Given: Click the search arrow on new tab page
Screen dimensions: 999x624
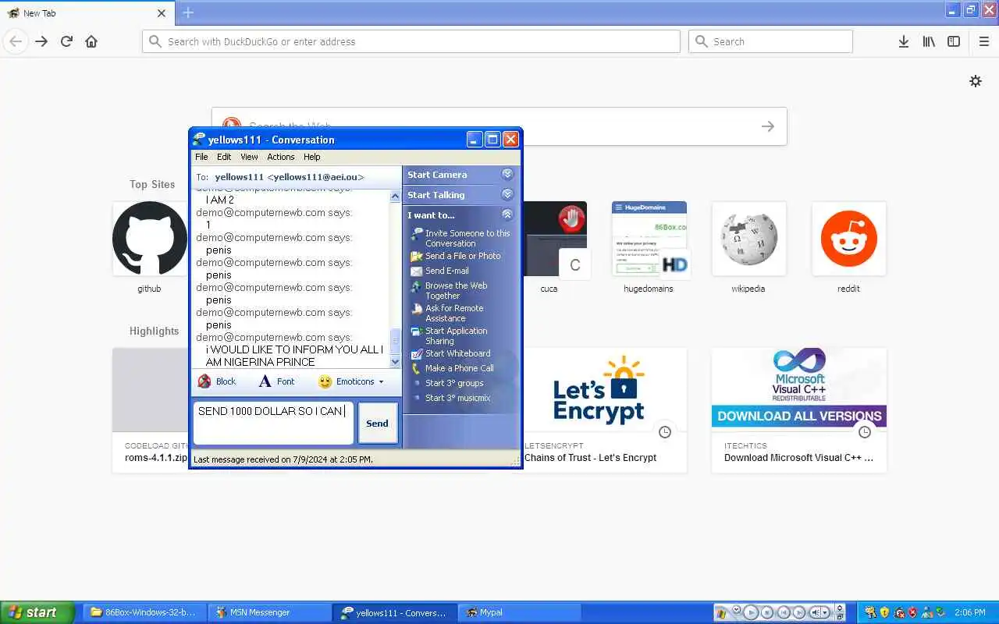Looking at the screenshot, I should (768, 126).
